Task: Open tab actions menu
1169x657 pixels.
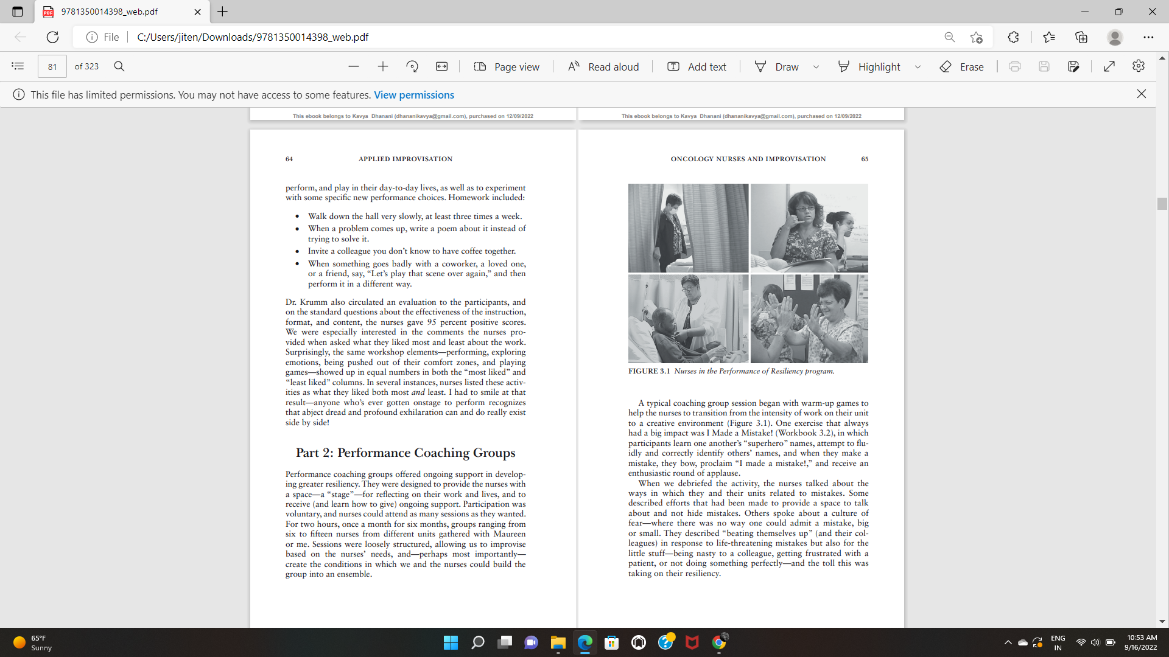Action: coord(17,12)
